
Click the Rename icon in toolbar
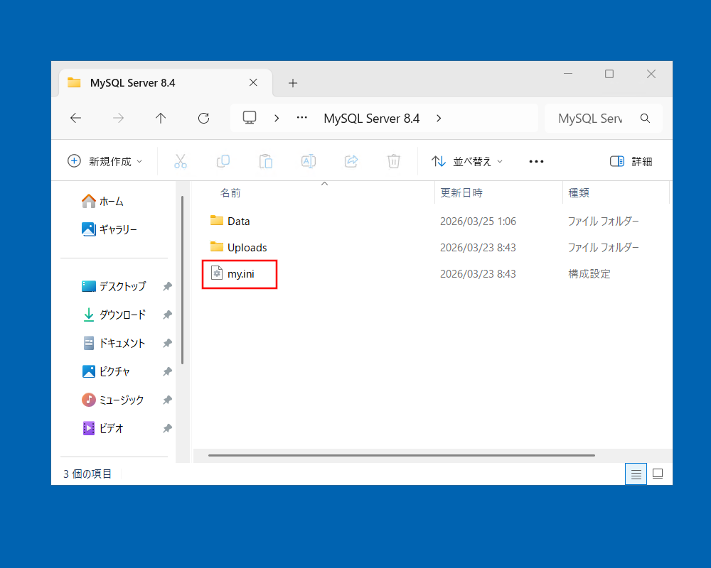tap(309, 161)
